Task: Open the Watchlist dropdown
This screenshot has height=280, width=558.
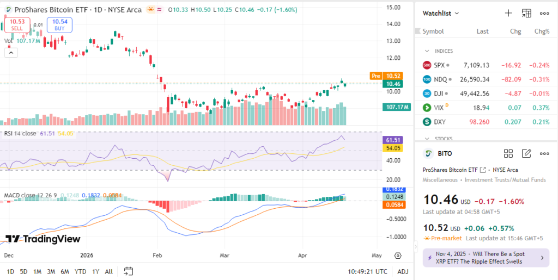Action: pyautogui.click(x=441, y=13)
